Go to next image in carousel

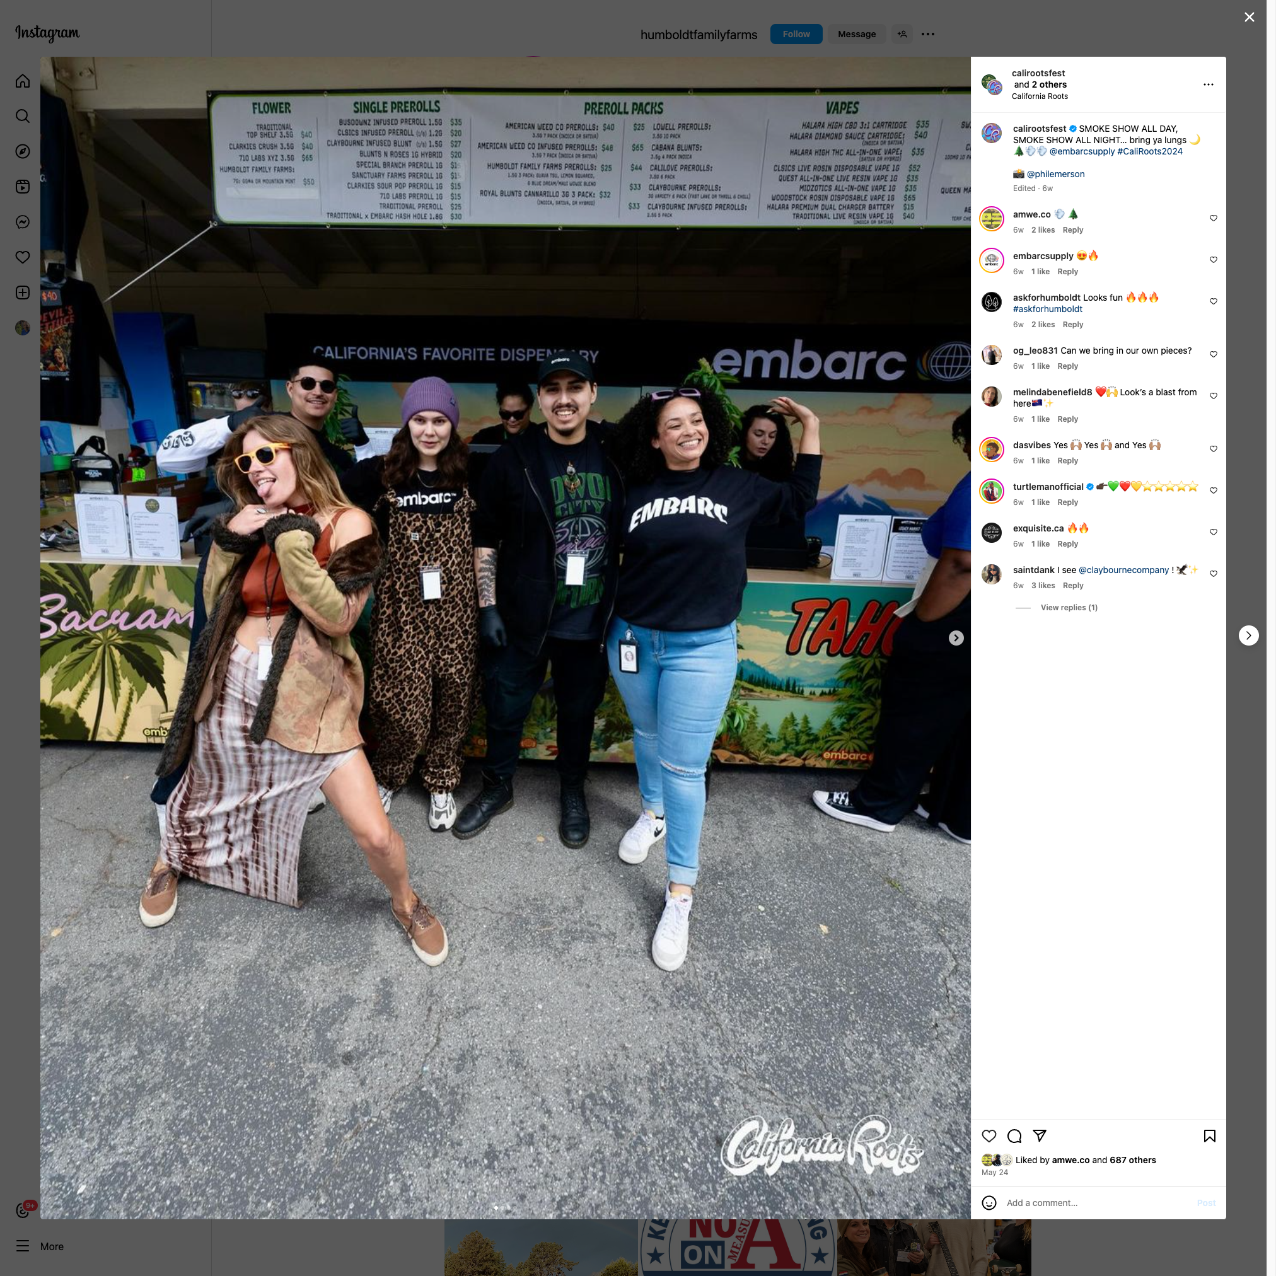click(956, 638)
